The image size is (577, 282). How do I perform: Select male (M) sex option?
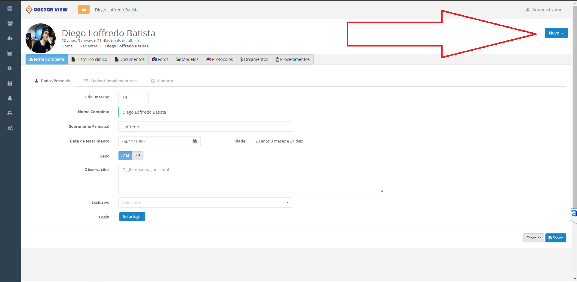[x=125, y=156]
